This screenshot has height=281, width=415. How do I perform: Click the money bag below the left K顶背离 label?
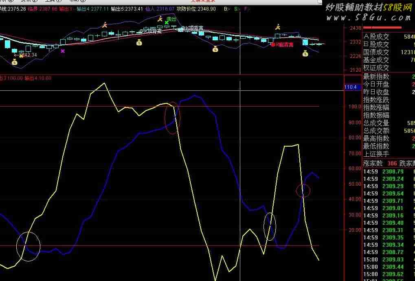click(139, 42)
